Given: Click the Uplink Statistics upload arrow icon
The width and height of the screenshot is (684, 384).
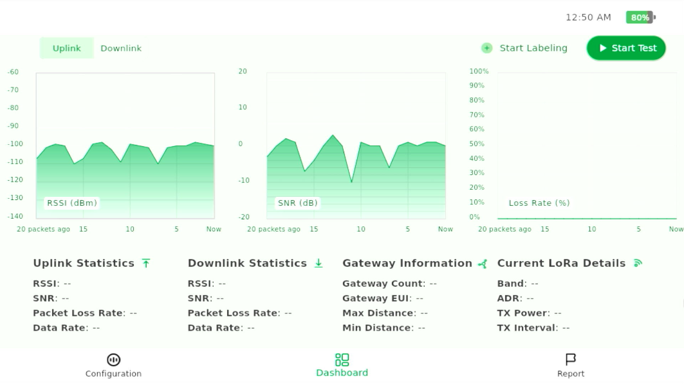Looking at the screenshot, I should click(x=146, y=263).
